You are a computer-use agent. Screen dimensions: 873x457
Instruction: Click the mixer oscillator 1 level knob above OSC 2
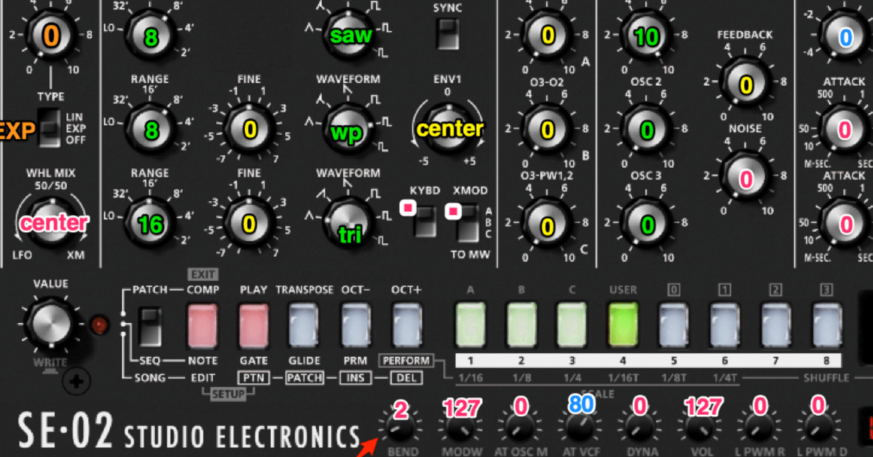(647, 35)
